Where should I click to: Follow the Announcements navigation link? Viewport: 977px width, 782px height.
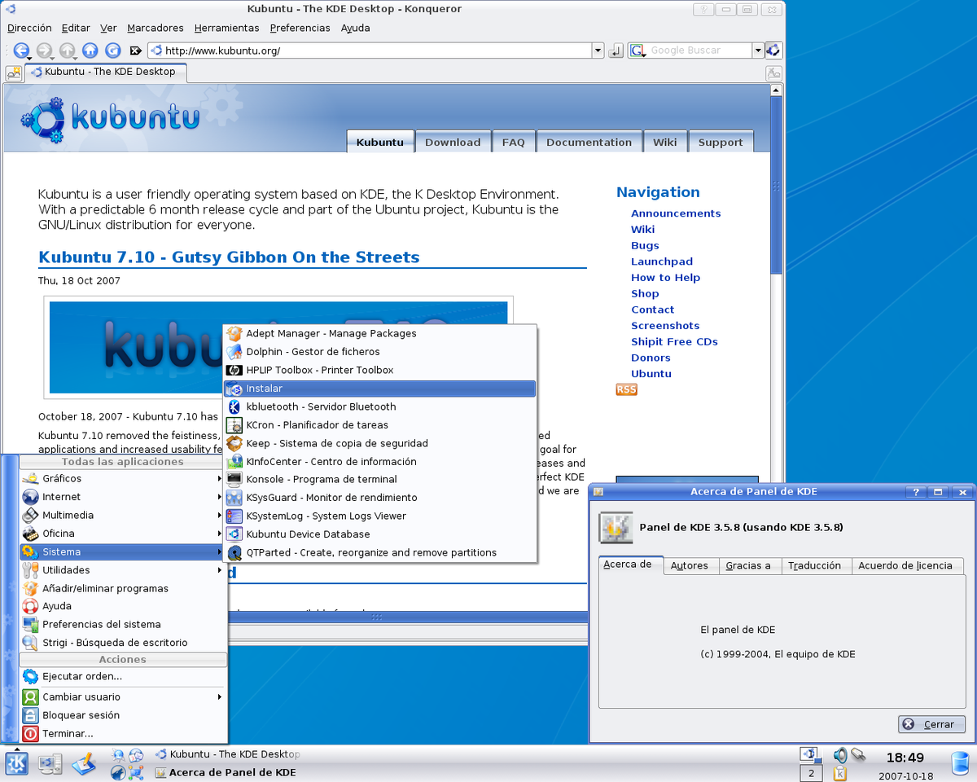pyautogui.click(x=676, y=213)
